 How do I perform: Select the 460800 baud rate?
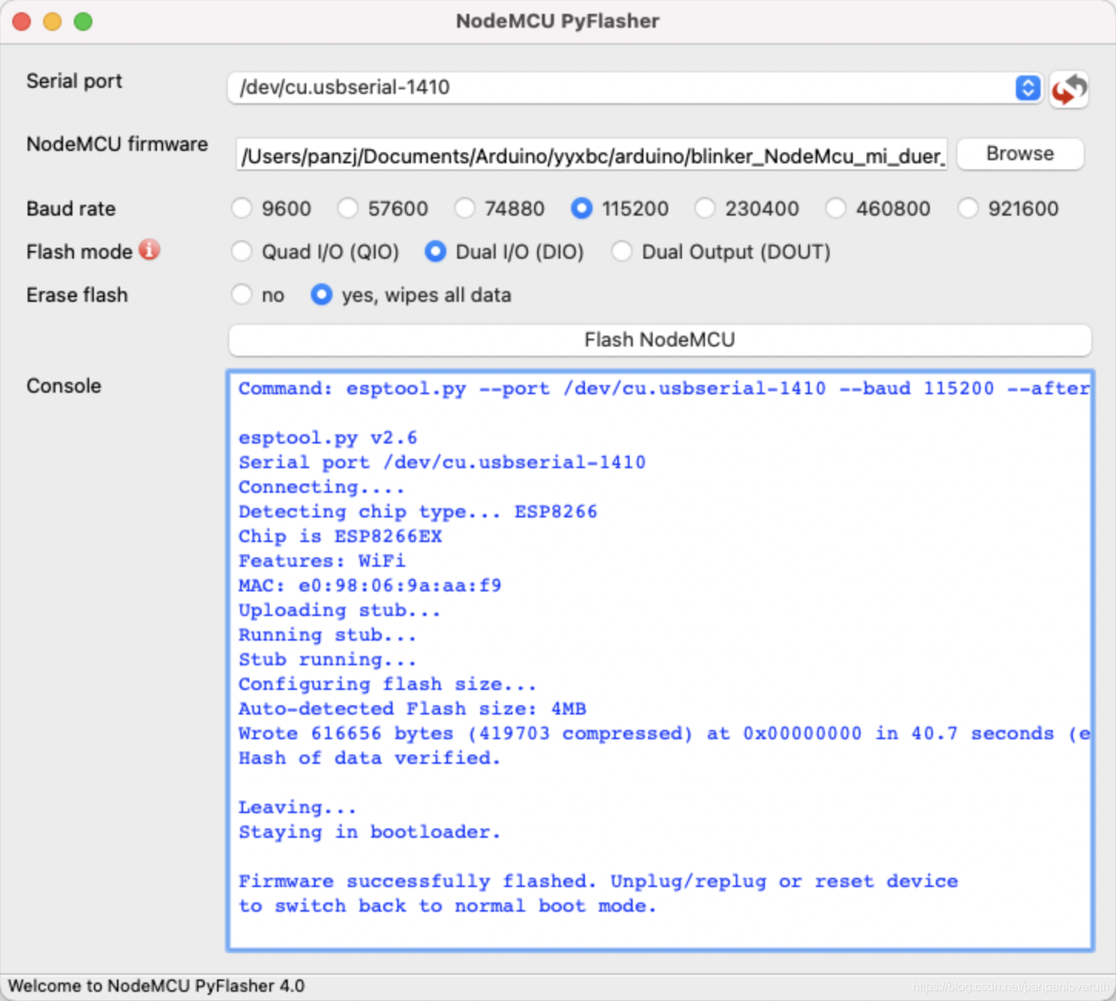[x=836, y=208]
